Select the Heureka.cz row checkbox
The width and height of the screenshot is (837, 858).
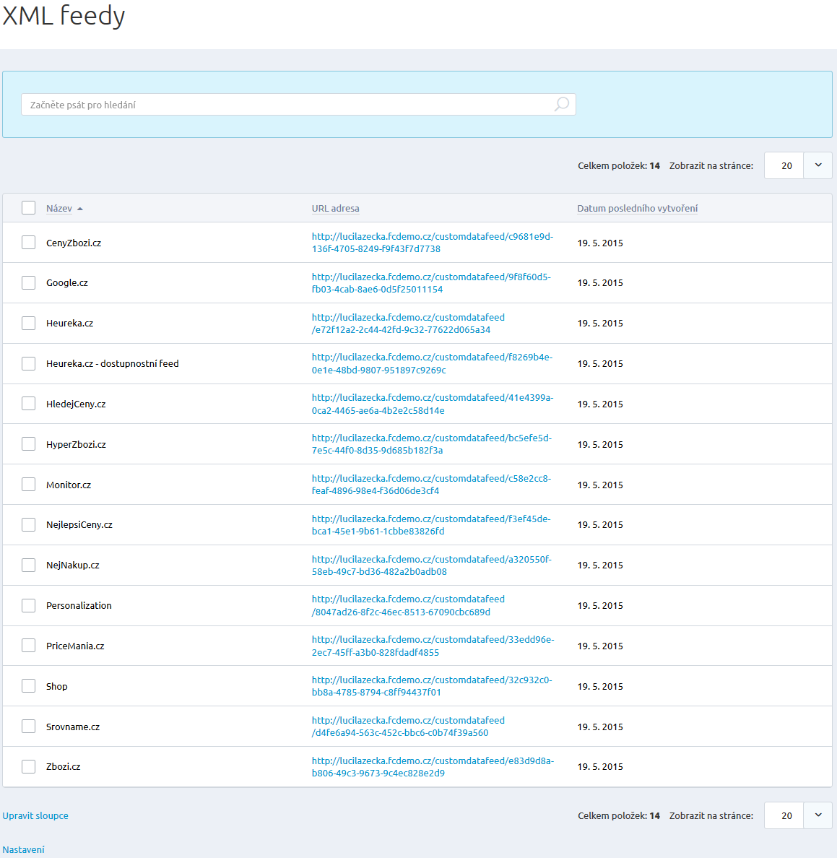pyautogui.click(x=28, y=324)
